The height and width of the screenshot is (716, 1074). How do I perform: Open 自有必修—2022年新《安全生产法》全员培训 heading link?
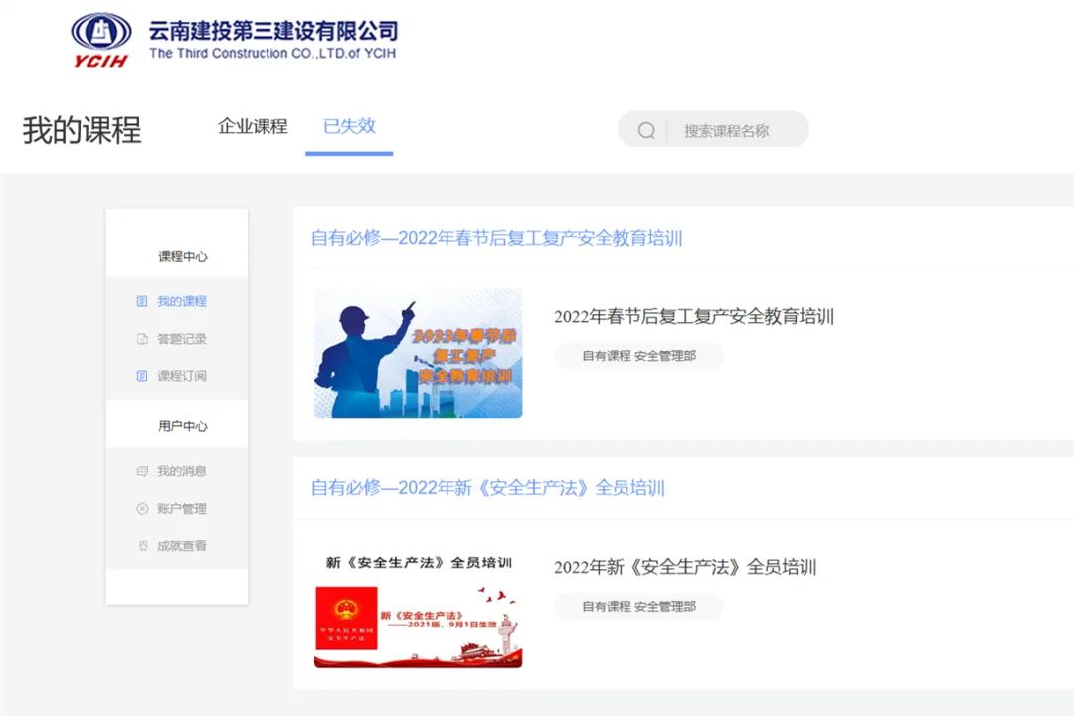click(487, 487)
